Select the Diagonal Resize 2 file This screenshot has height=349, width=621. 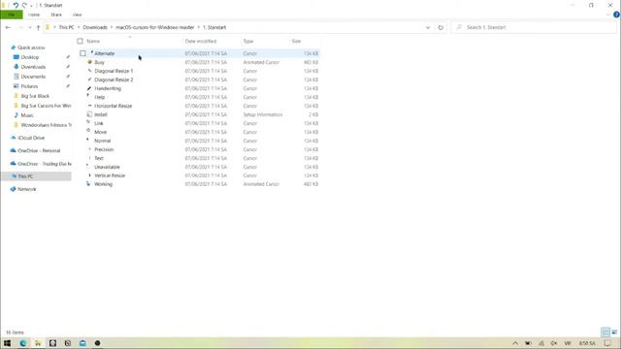coord(114,79)
